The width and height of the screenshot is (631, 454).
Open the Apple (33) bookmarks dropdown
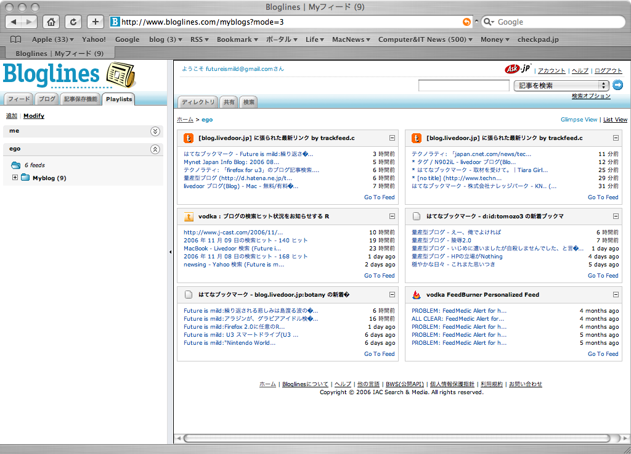click(53, 39)
